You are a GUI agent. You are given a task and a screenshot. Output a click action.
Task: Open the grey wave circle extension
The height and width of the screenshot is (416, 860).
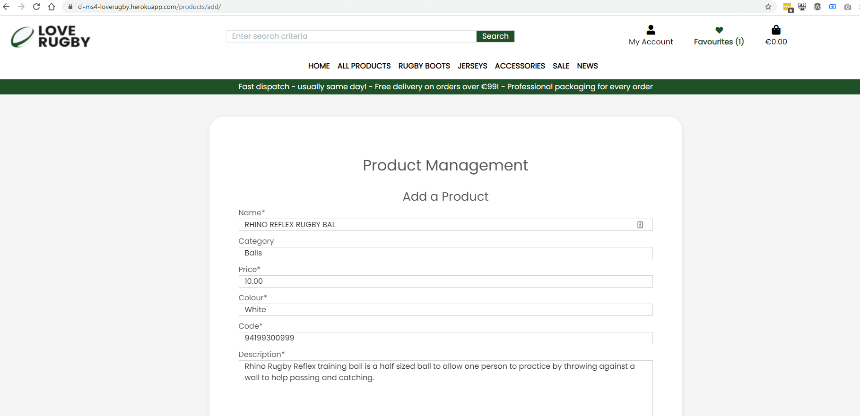(817, 7)
